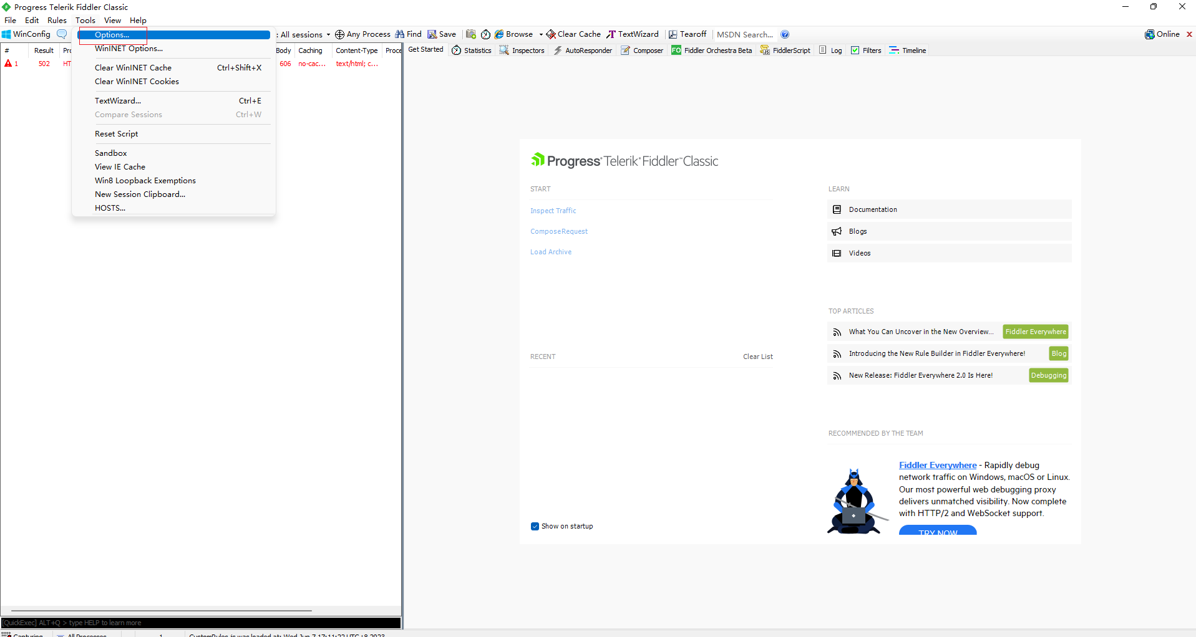Open the Rules menu
The image size is (1196, 637).
(x=57, y=20)
